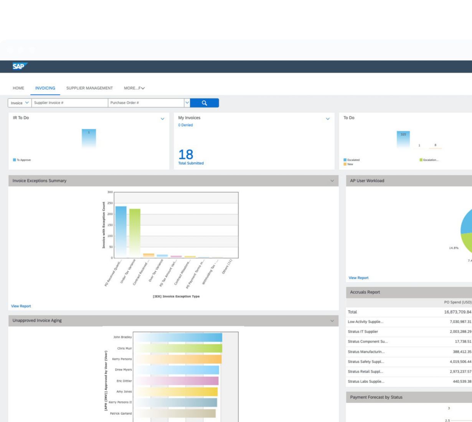Click the Purchase Order # field
Image resolution: width=472 pixels, height=422 pixels.
point(146,103)
